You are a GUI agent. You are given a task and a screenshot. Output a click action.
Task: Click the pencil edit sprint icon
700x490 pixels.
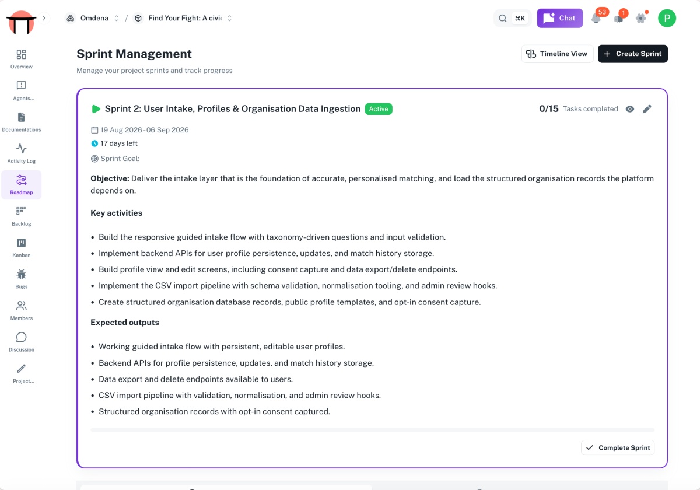(647, 109)
